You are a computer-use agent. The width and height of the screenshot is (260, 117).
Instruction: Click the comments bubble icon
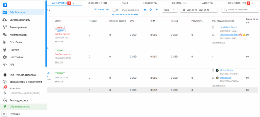point(5,35)
